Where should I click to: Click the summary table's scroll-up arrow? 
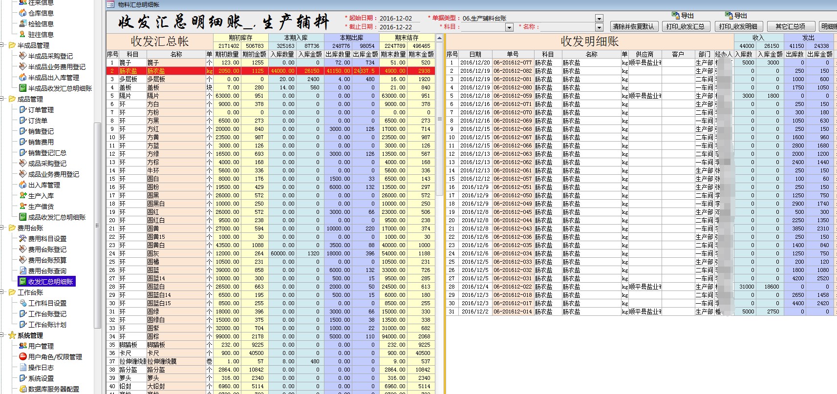(439, 38)
